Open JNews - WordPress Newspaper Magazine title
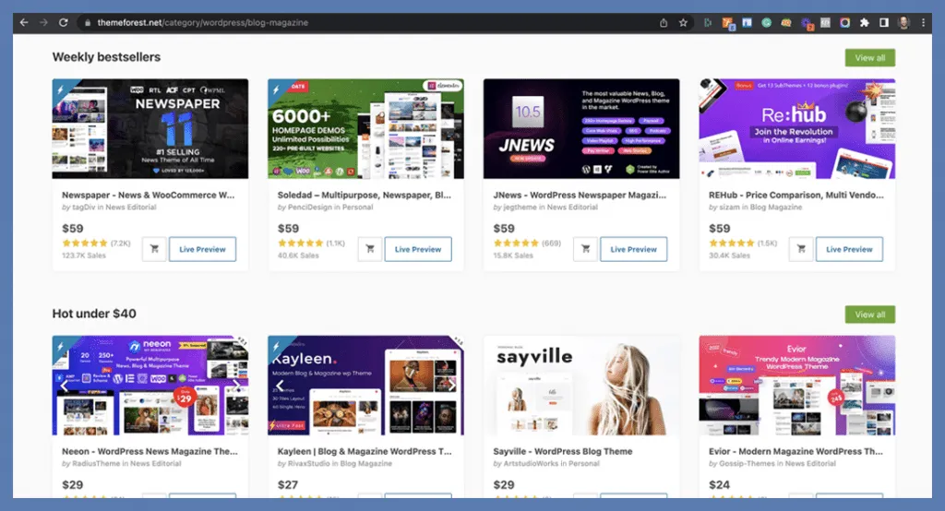This screenshot has height=511, width=945. pos(580,196)
